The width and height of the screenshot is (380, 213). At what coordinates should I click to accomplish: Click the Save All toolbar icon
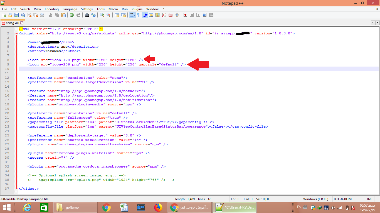(x=23, y=15)
